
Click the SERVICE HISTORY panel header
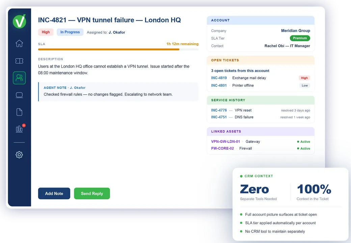pyautogui.click(x=261, y=100)
